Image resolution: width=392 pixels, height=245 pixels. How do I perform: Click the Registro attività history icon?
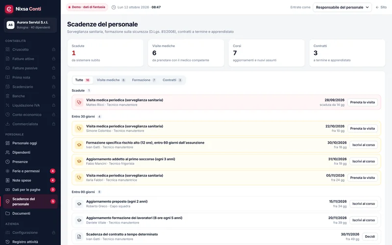(7, 242)
